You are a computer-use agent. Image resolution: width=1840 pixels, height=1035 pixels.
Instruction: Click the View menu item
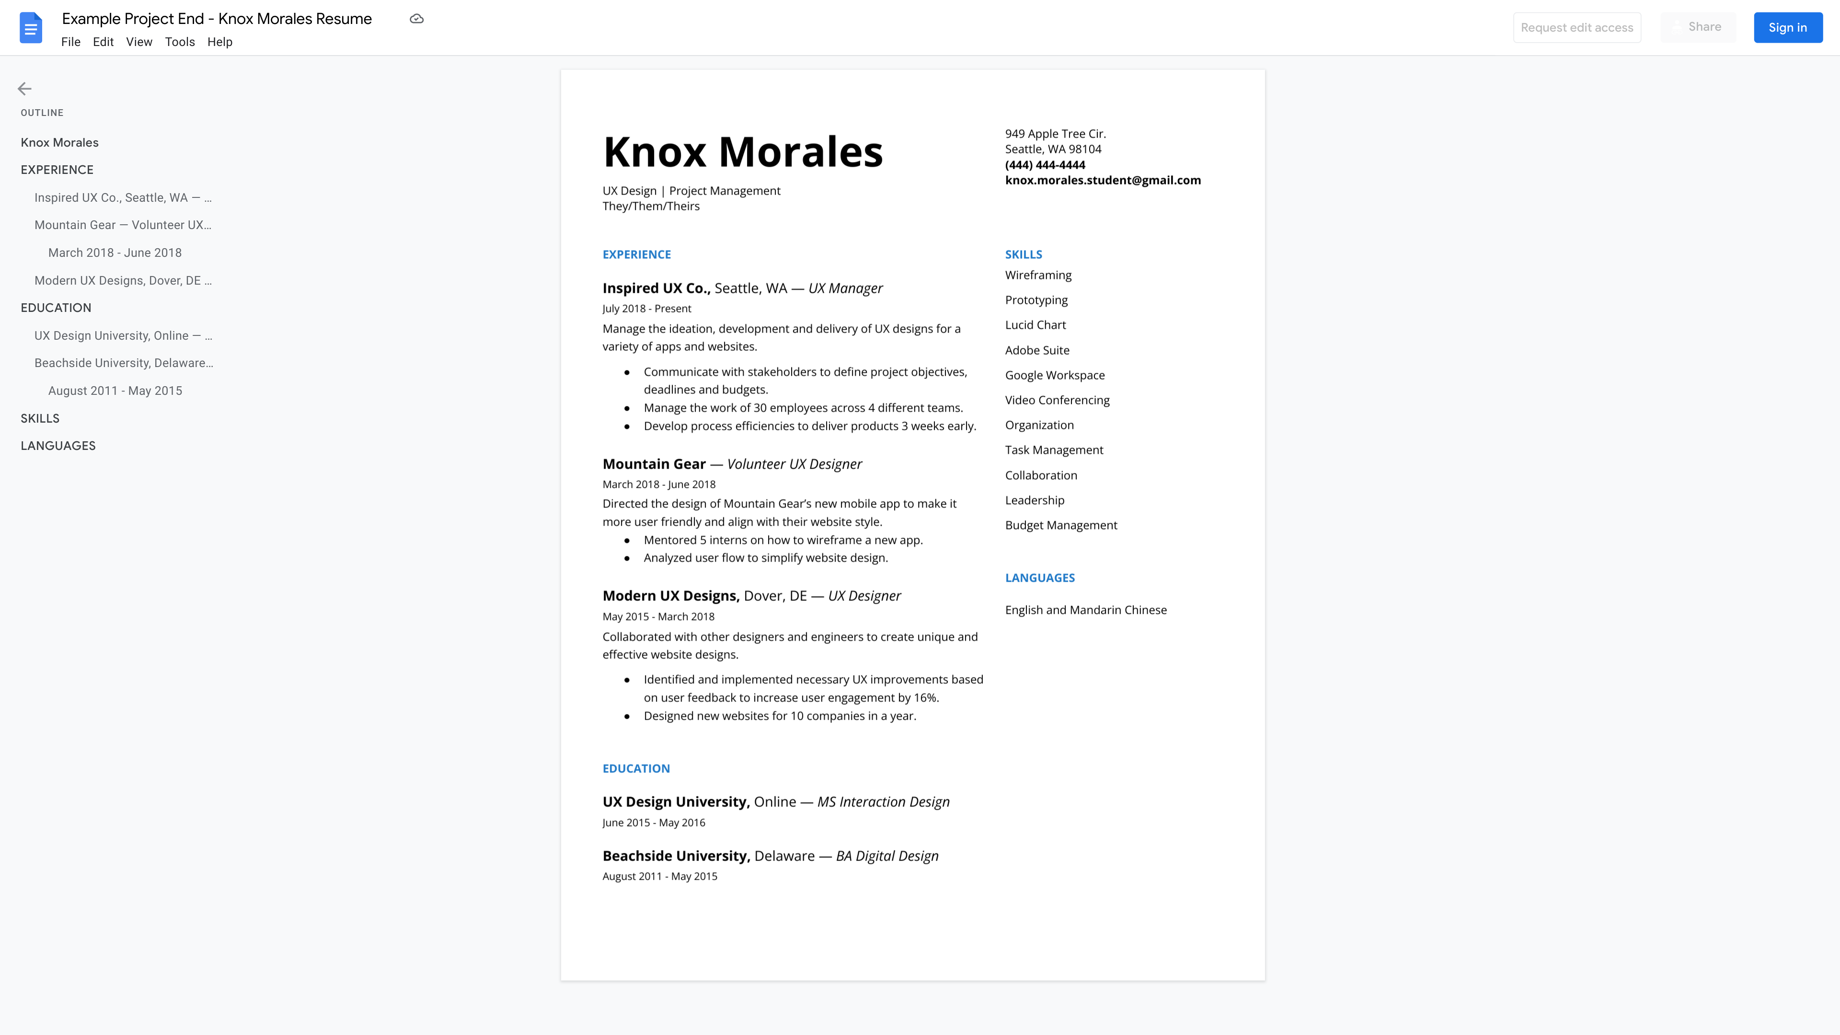(138, 42)
